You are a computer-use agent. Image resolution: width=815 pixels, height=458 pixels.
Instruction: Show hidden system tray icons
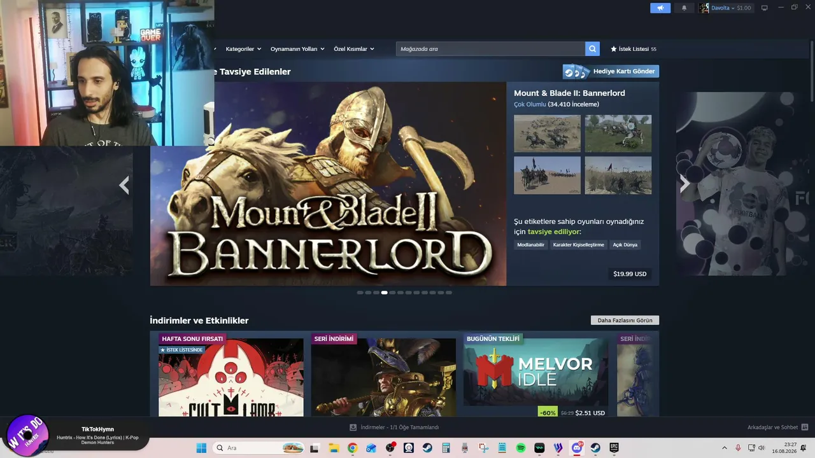(724, 448)
